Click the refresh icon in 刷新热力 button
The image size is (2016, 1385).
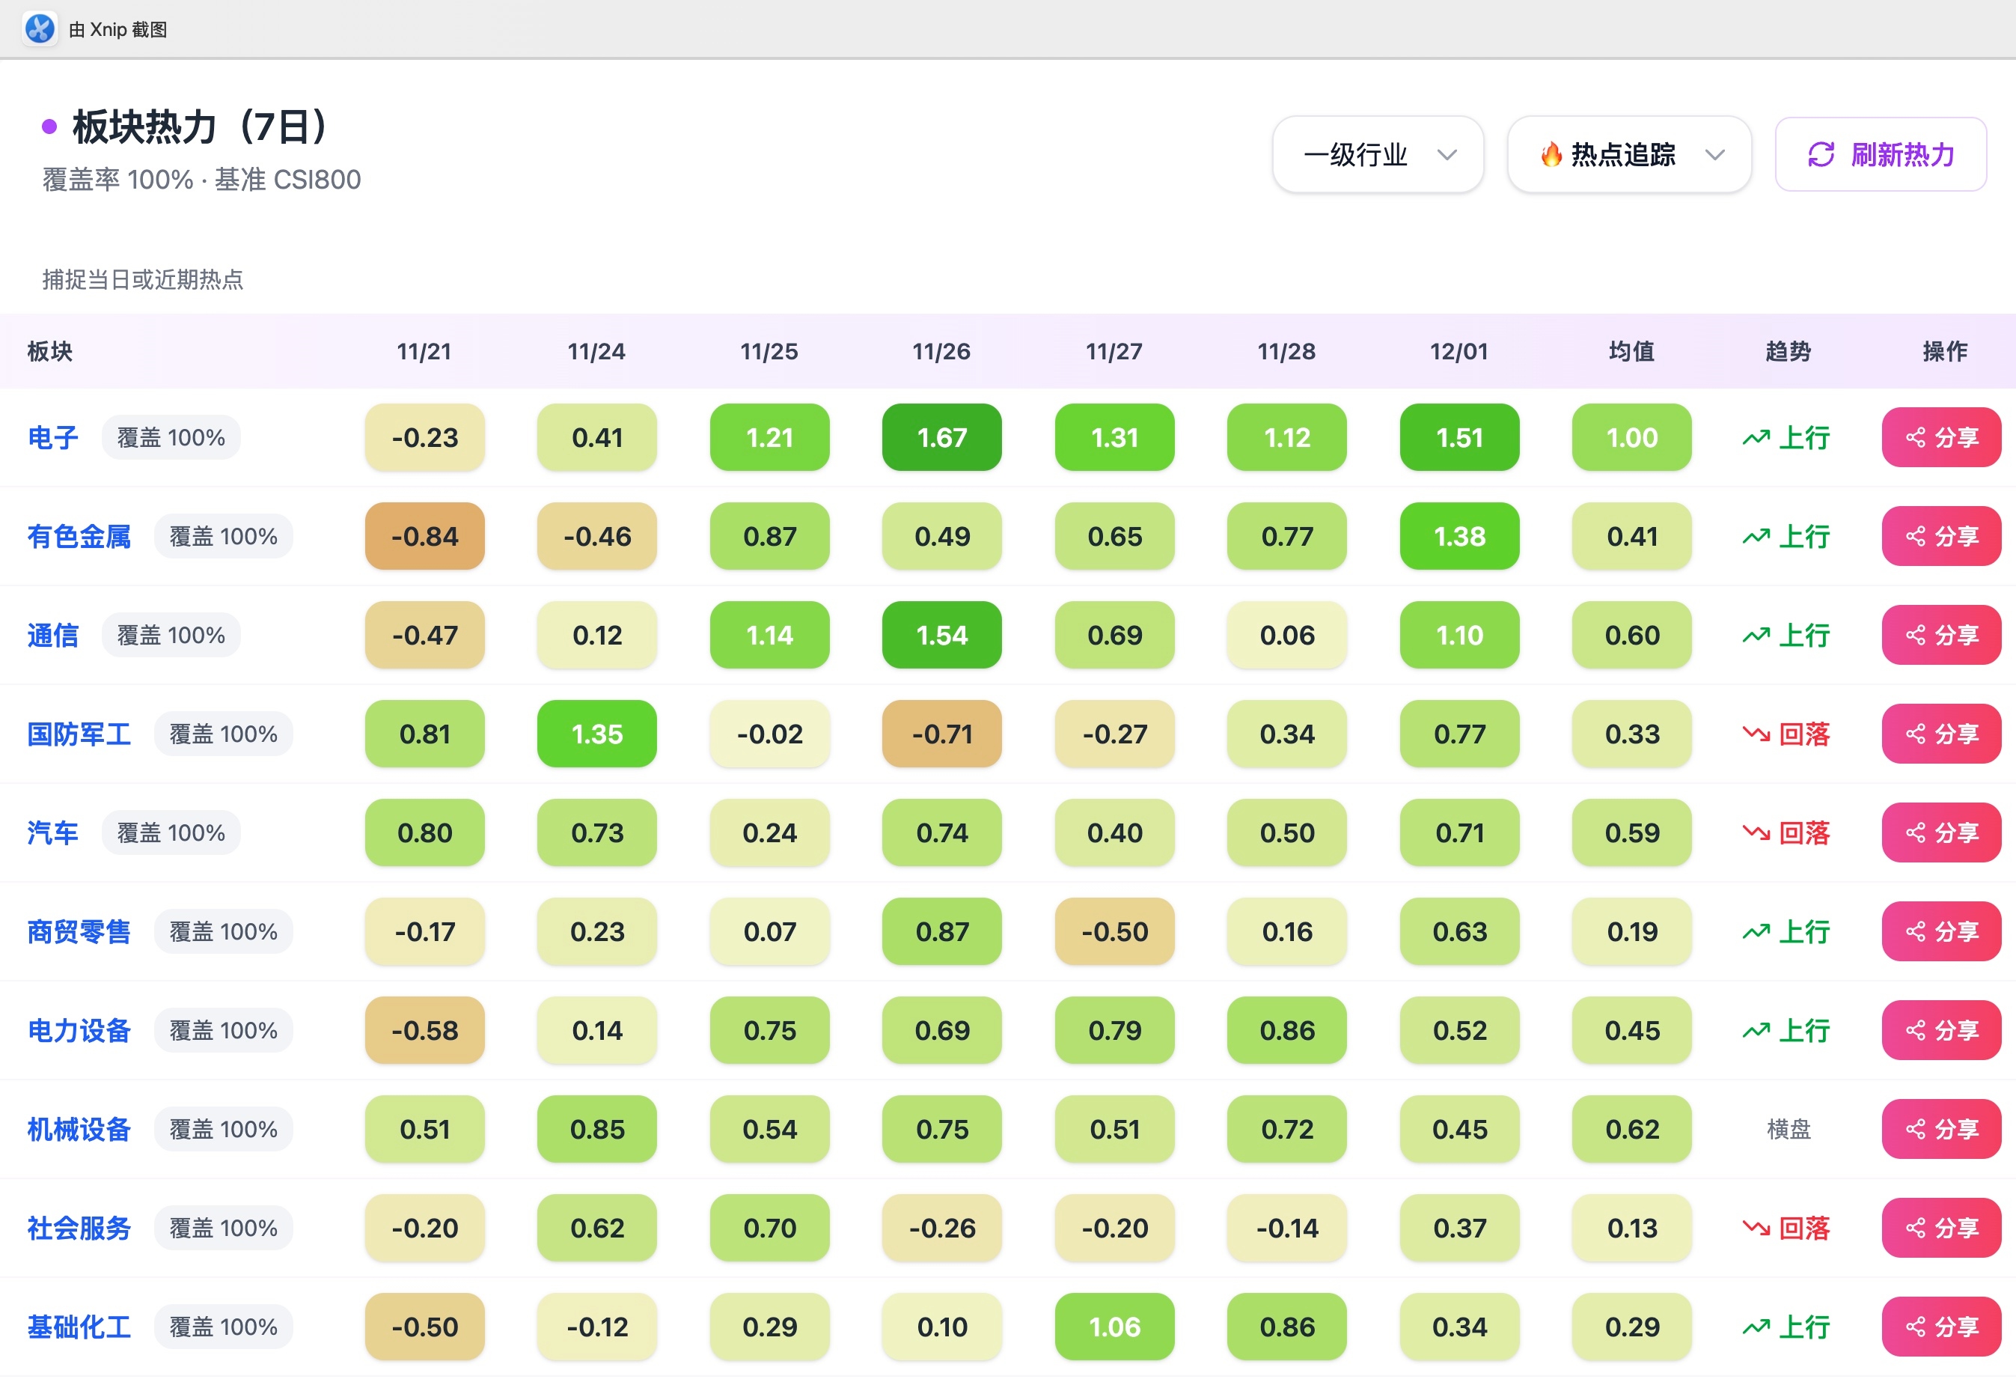click(x=1820, y=154)
